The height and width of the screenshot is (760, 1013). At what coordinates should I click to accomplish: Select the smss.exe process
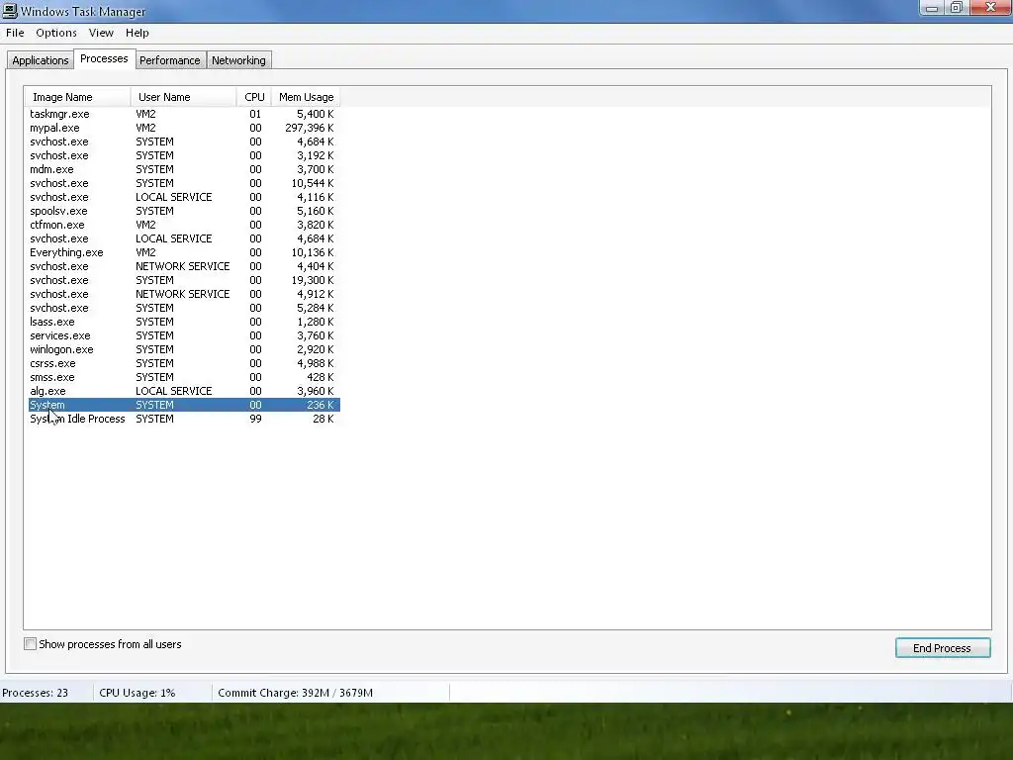click(183, 377)
